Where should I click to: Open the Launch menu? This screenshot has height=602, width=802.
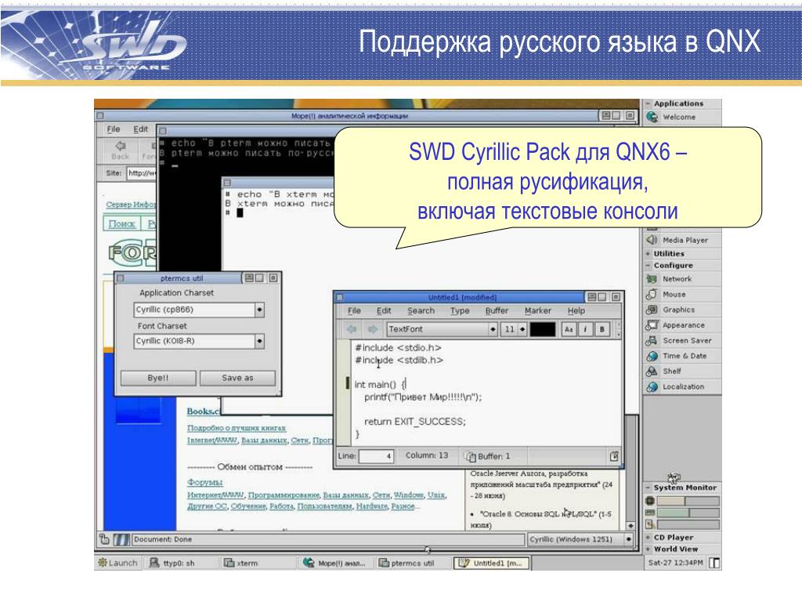tap(118, 563)
